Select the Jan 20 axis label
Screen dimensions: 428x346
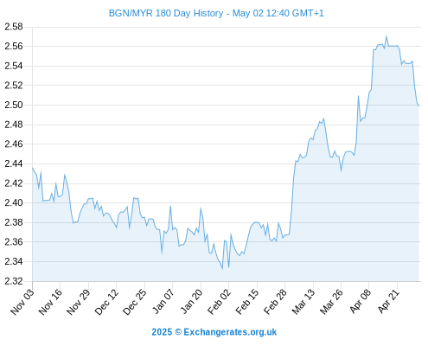coord(191,302)
